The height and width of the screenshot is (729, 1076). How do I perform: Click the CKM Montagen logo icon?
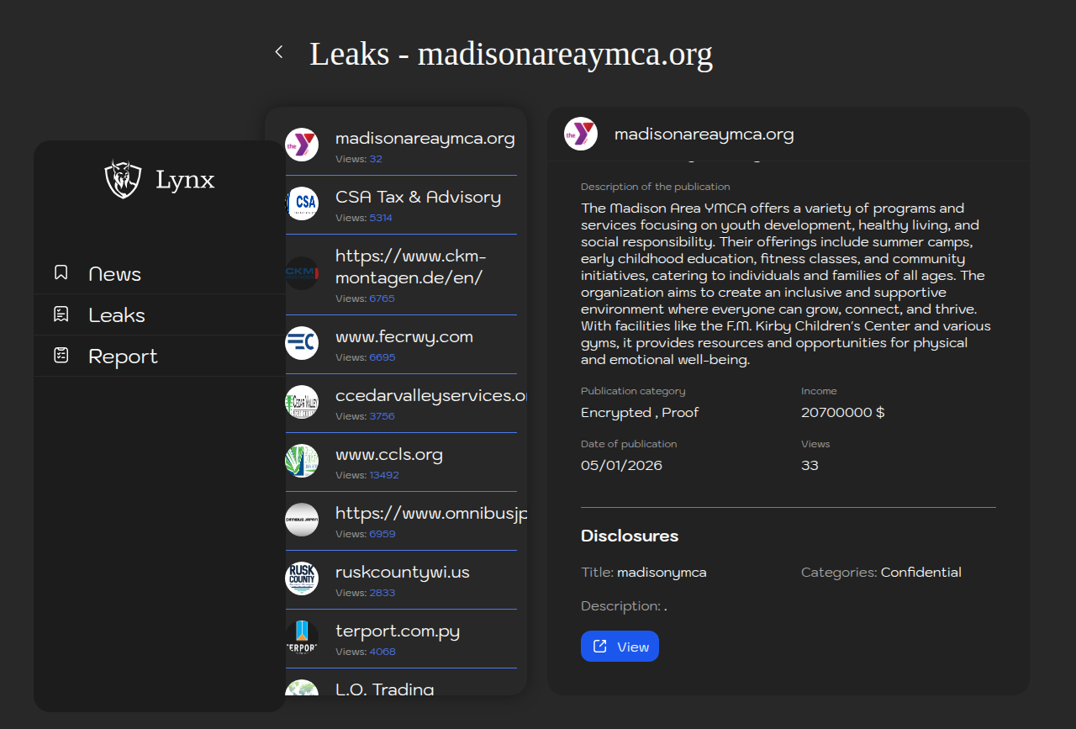(302, 273)
